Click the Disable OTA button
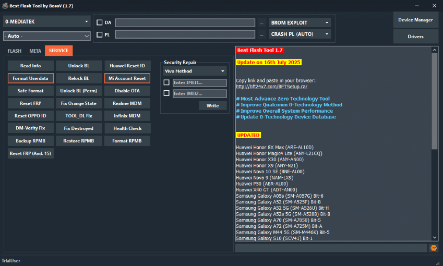 [x=127, y=91]
